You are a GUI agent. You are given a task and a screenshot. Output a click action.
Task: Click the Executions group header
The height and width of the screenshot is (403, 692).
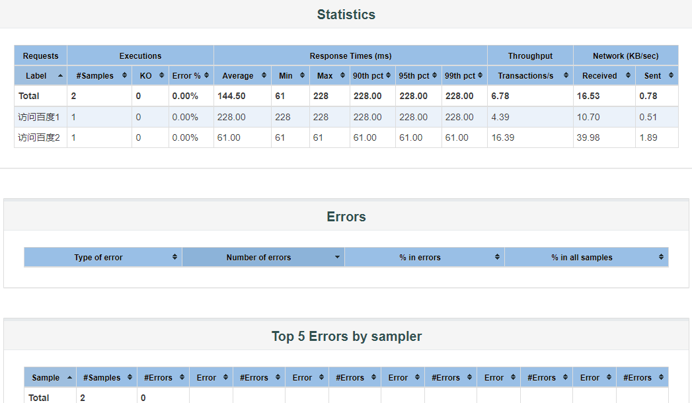coord(140,56)
